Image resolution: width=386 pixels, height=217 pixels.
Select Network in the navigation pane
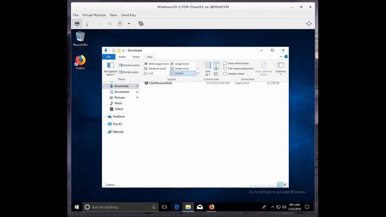[118, 131]
